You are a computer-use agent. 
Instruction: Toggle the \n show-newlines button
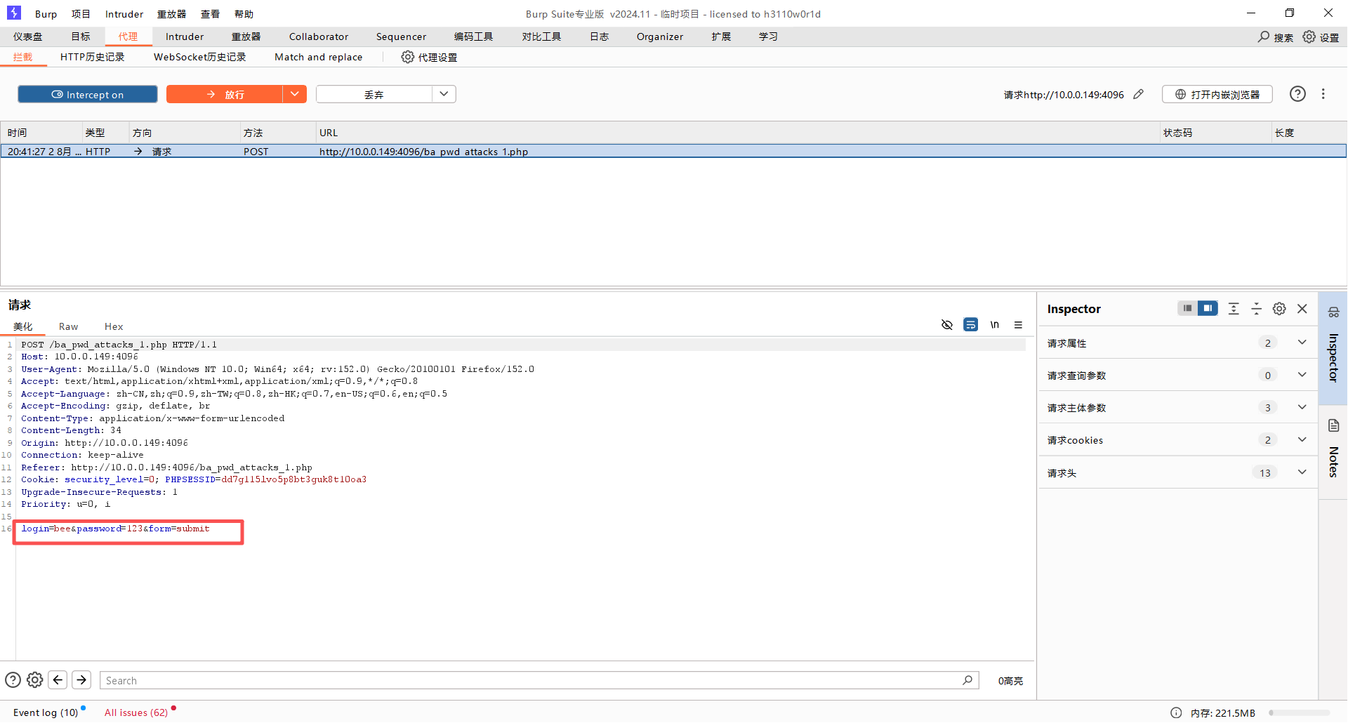(x=995, y=324)
